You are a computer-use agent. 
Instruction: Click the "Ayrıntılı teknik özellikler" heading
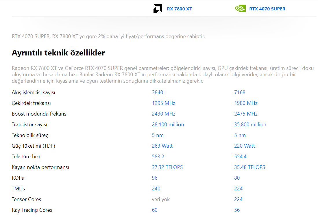[x=58, y=53]
